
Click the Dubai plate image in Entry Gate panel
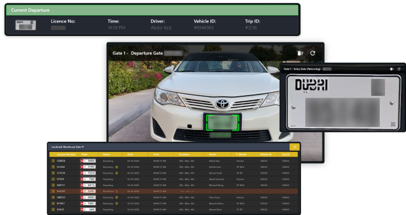[x=343, y=103]
